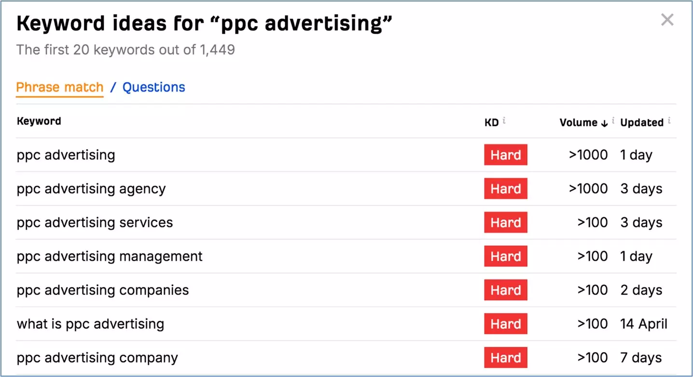This screenshot has height=377, width=693.
Task: Select "ppc advertising services" keyword
Action: click(95, 223)
